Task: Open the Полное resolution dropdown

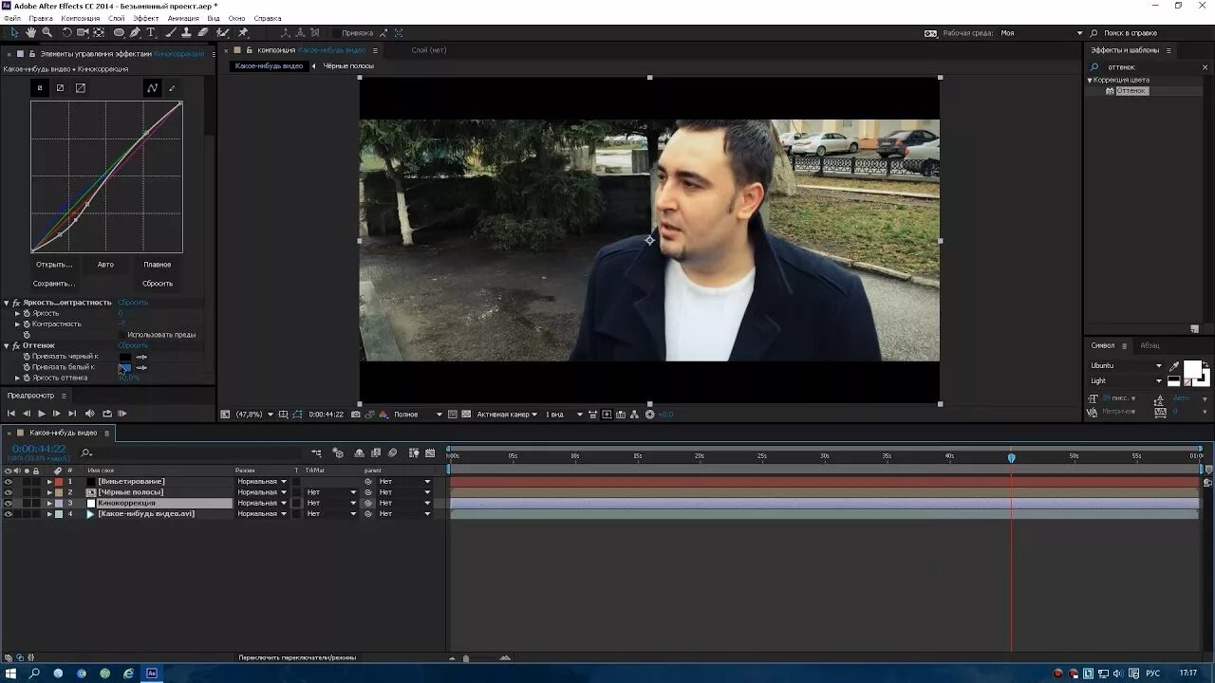Action: click(418, 415)
